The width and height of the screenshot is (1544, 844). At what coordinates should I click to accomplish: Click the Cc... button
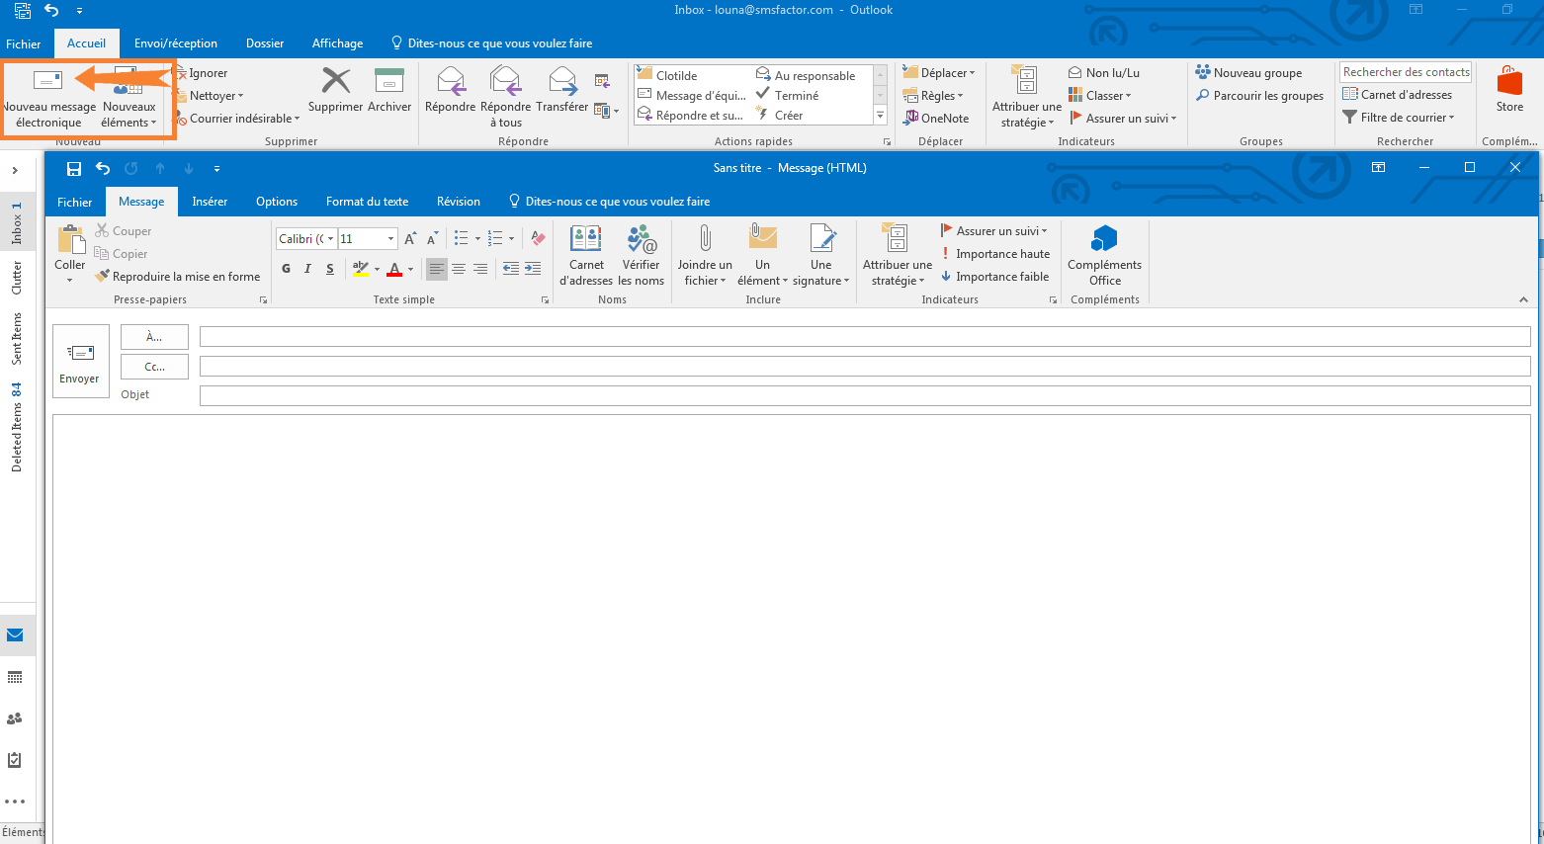pos(154,366)
